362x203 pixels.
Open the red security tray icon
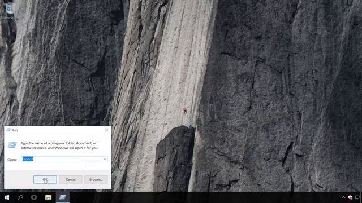click(x=350, y=197)
